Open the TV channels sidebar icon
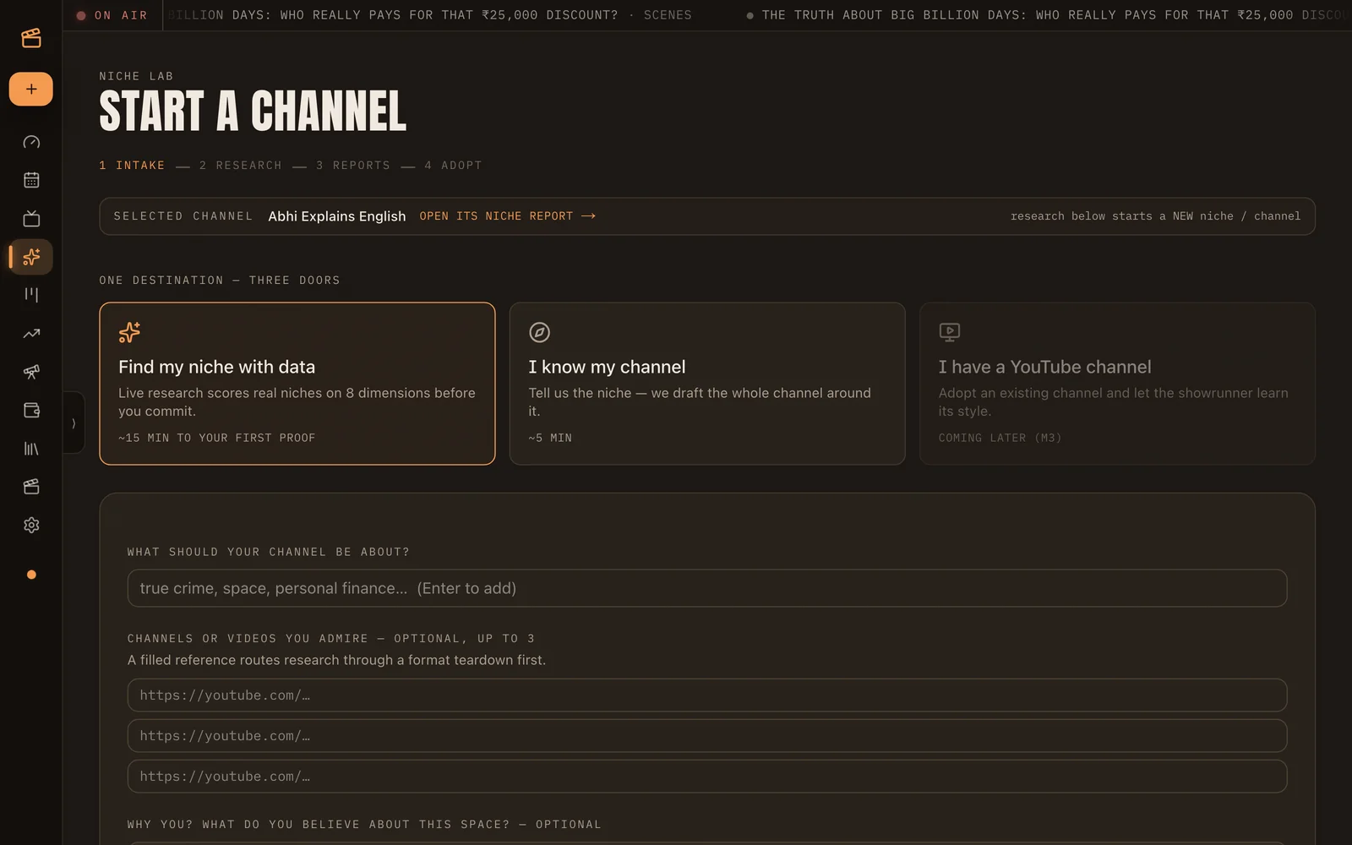The height and width of the screenshot is (845, 1352). [31, 219]
